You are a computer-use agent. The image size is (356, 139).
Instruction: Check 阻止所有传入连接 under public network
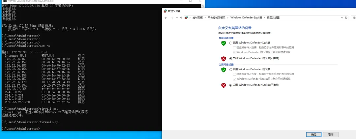pyautogui.click(x=235, y=74)
